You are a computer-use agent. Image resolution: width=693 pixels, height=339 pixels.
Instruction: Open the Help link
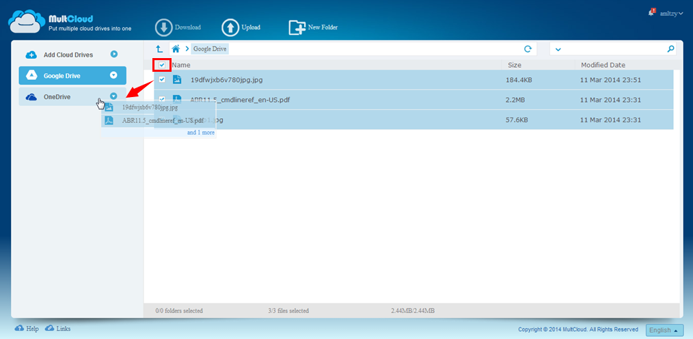pyautogui.click(x=27, y=329)
